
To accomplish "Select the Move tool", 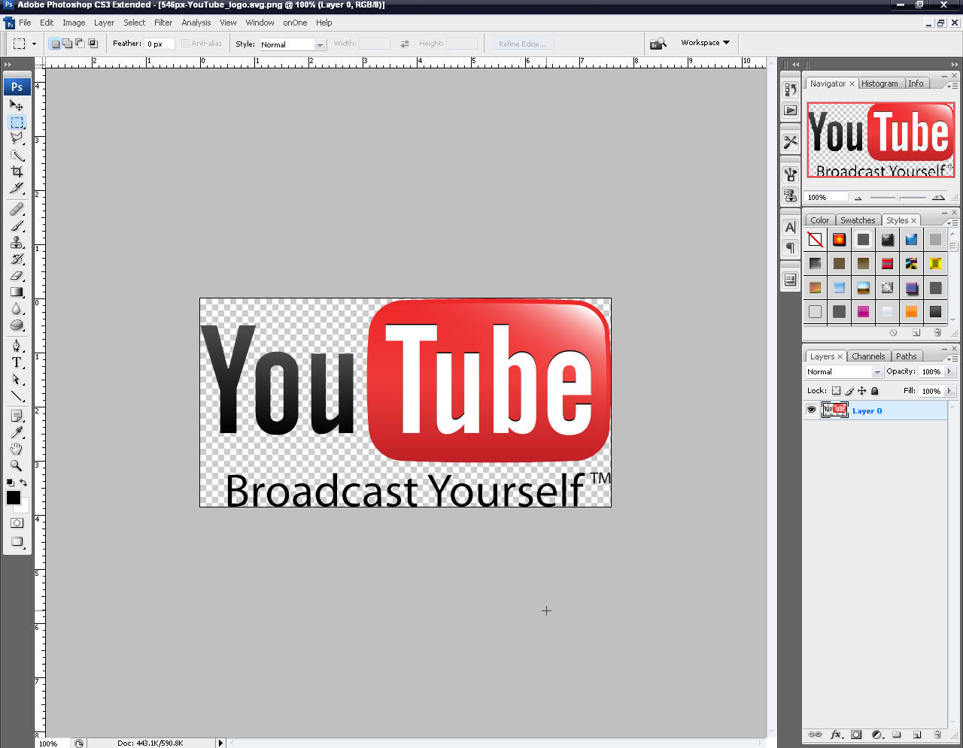I will pos(17,105).
